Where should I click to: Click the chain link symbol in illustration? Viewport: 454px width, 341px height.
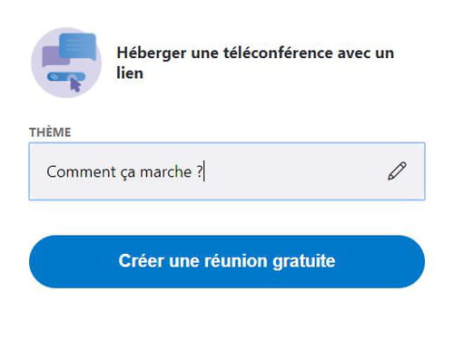click(x=54, y=77)
